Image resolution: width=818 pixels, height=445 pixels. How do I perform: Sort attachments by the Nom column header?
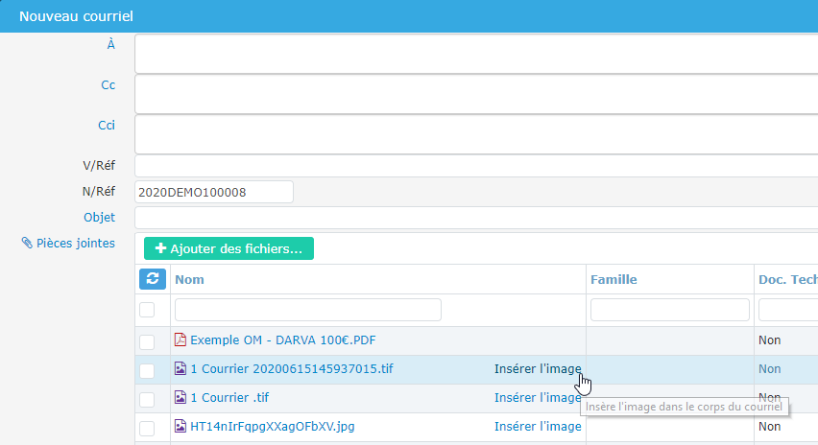[x=189, y=279]
